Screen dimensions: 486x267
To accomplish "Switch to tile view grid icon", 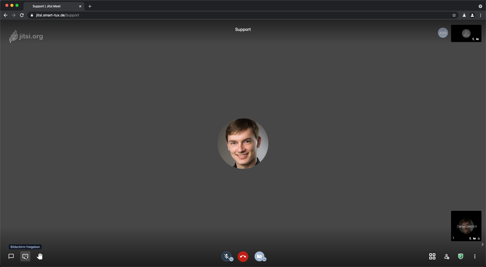I will pyautogui.click(x=432, y=256).
